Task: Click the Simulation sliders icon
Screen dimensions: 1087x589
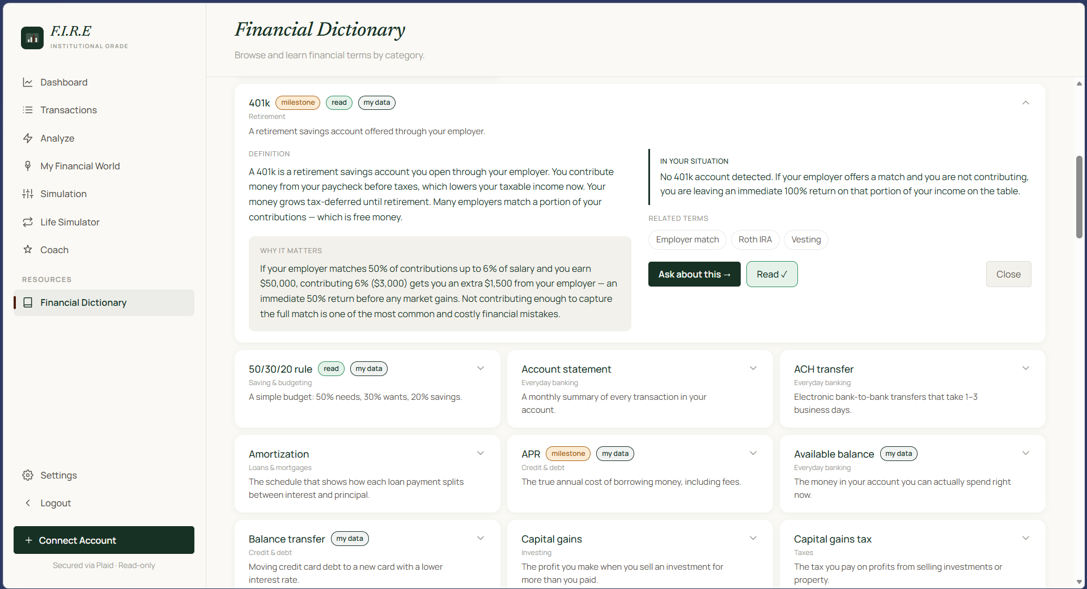Action: pos(28,194)
